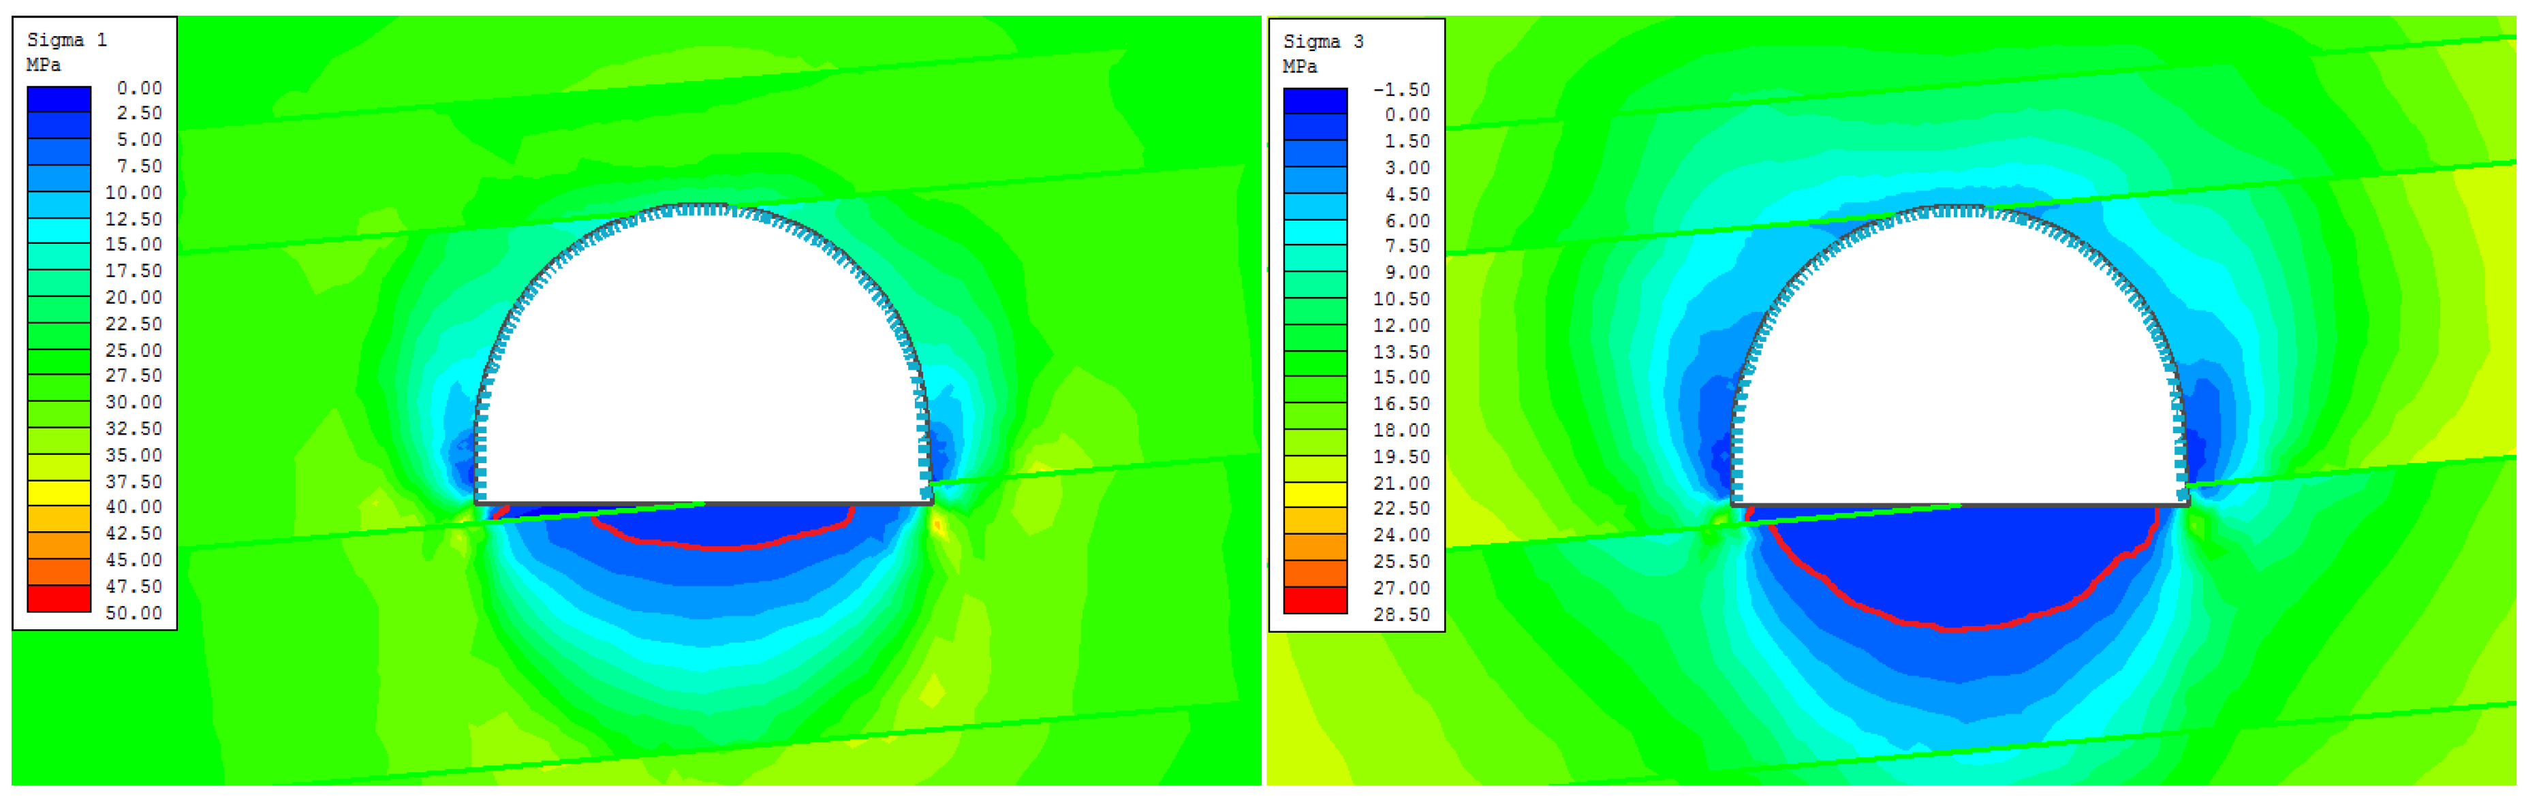Viewport: 2539px width, 803px height.
Task: Click the red swatch in Sigma 1 legend
Action: point(59,598)
